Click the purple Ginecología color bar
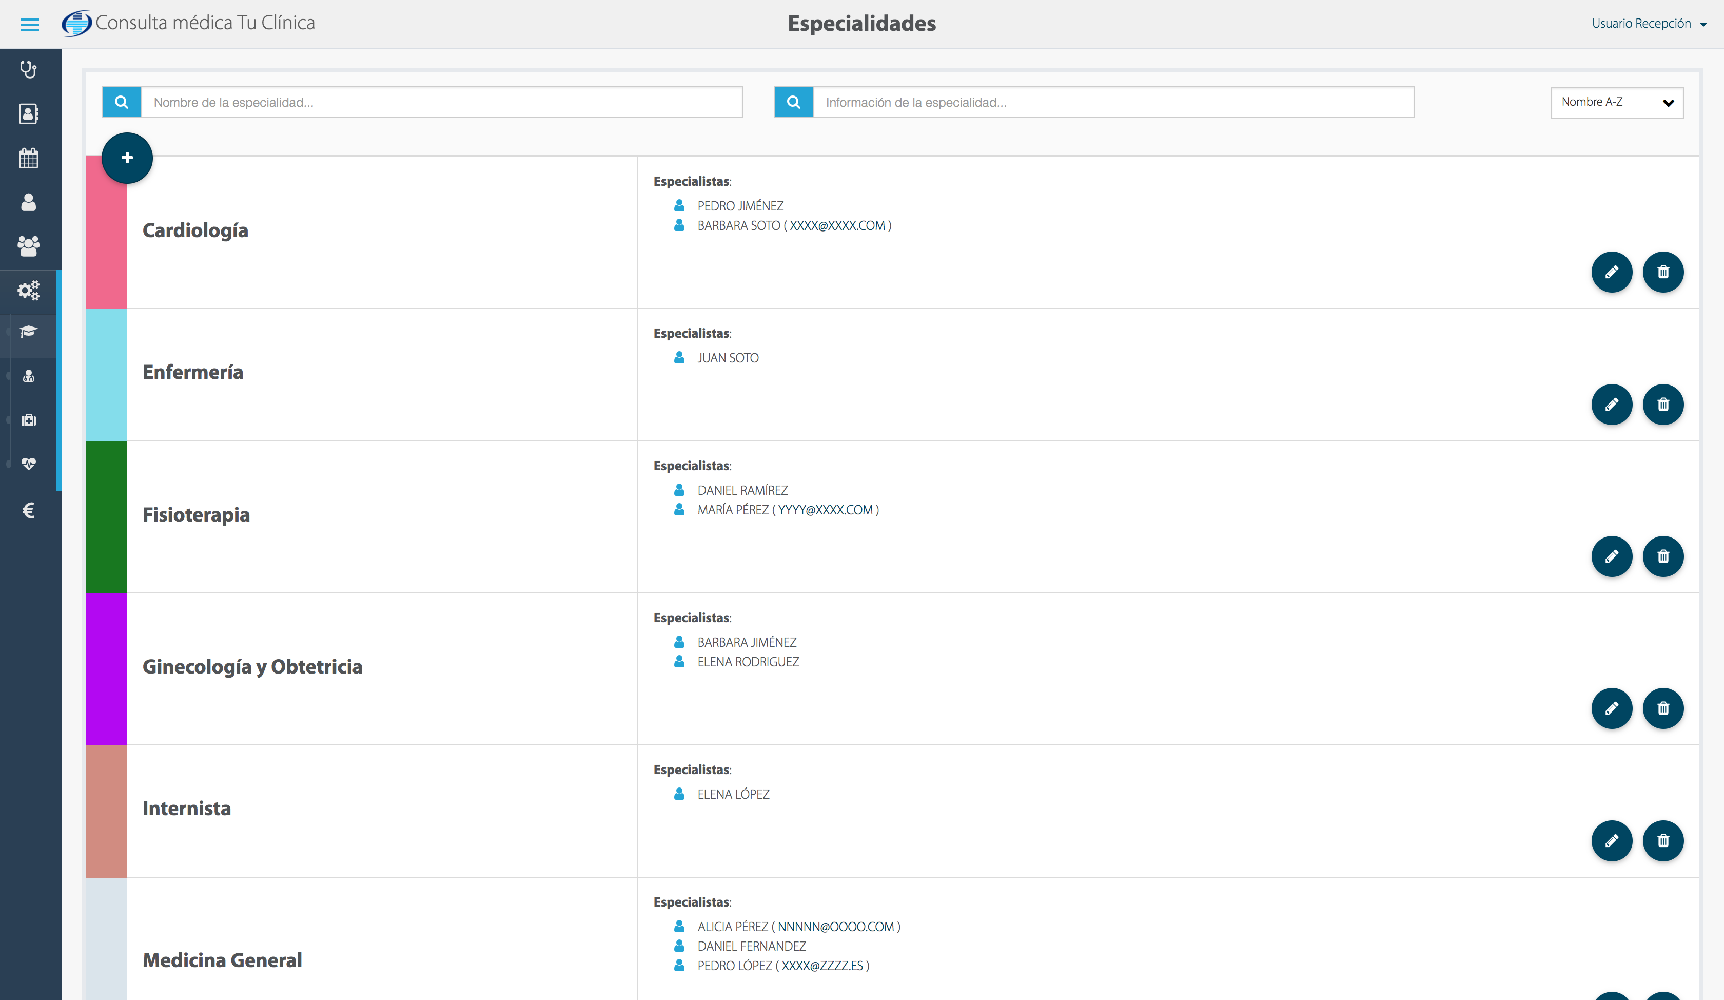Screen dimensions: 1724x1000 click(x=106, y=669)
